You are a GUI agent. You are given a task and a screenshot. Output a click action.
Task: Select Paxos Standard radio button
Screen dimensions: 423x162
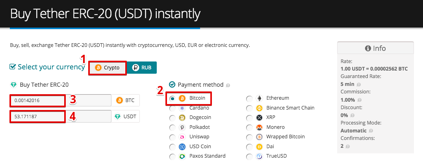pyautogui.click(x=172, y=156)
